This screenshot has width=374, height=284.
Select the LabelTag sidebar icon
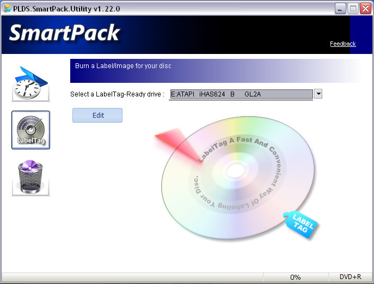pos(31,130)
